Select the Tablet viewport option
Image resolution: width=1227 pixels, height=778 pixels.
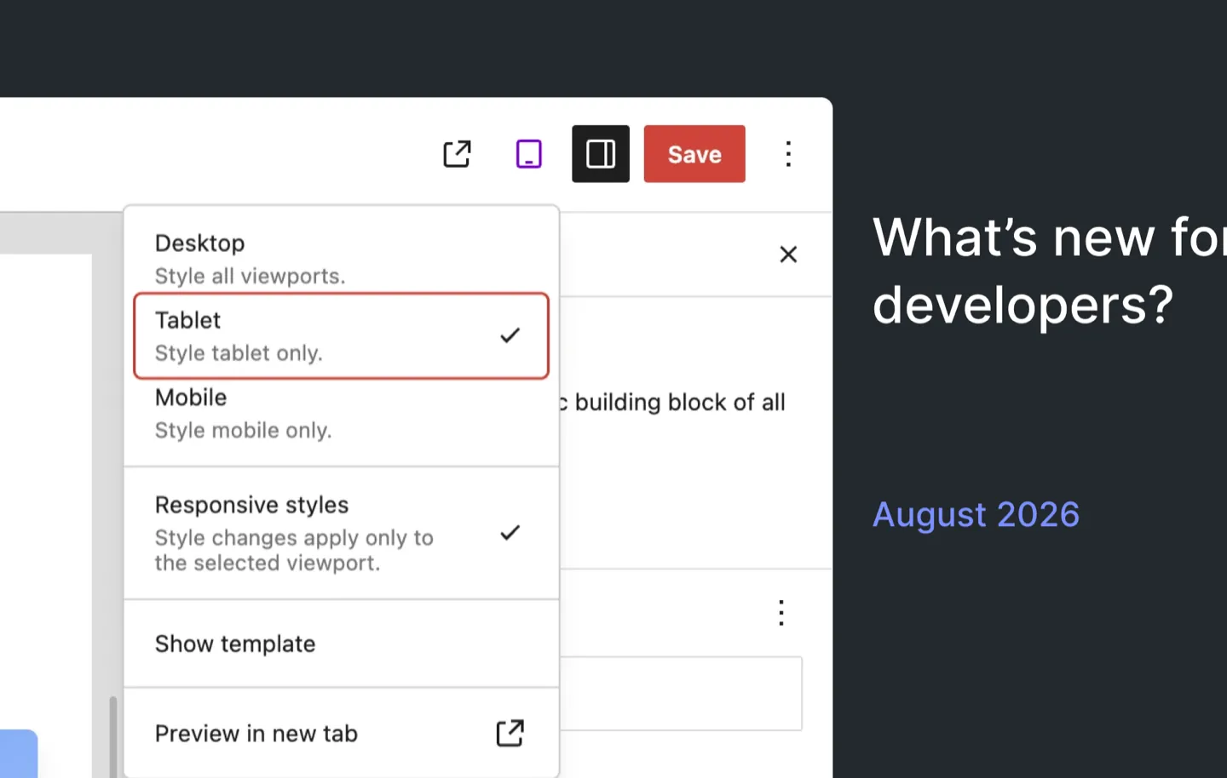click(x=341, y=335)
